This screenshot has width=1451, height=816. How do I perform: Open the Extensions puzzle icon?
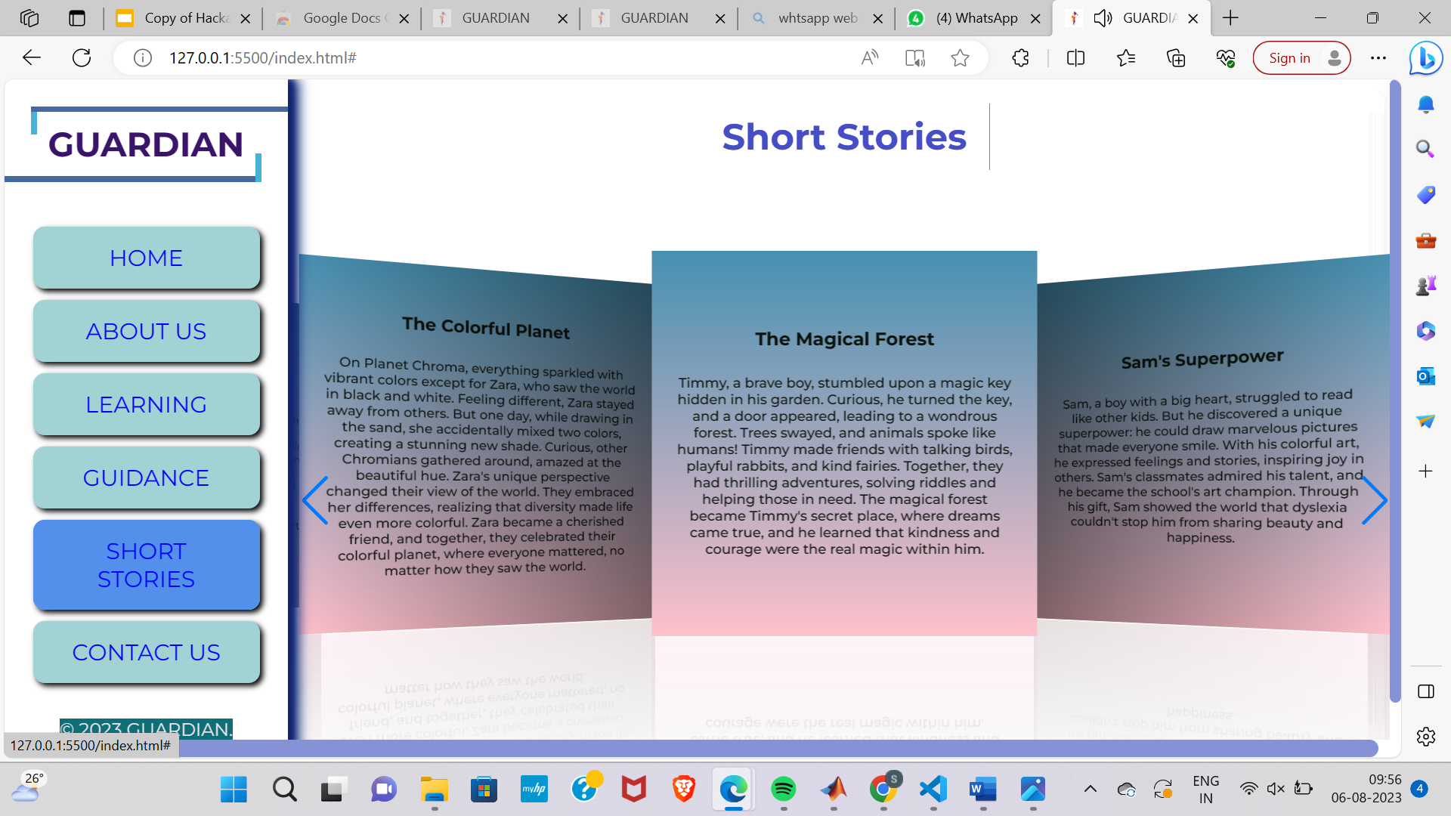[1020, 57]
